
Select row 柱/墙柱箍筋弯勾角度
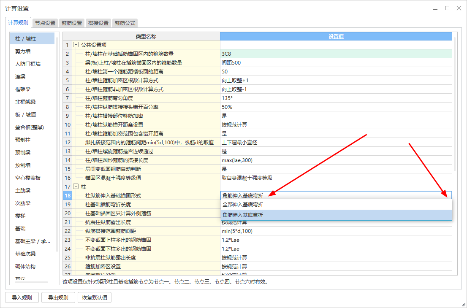pos(146,98)
